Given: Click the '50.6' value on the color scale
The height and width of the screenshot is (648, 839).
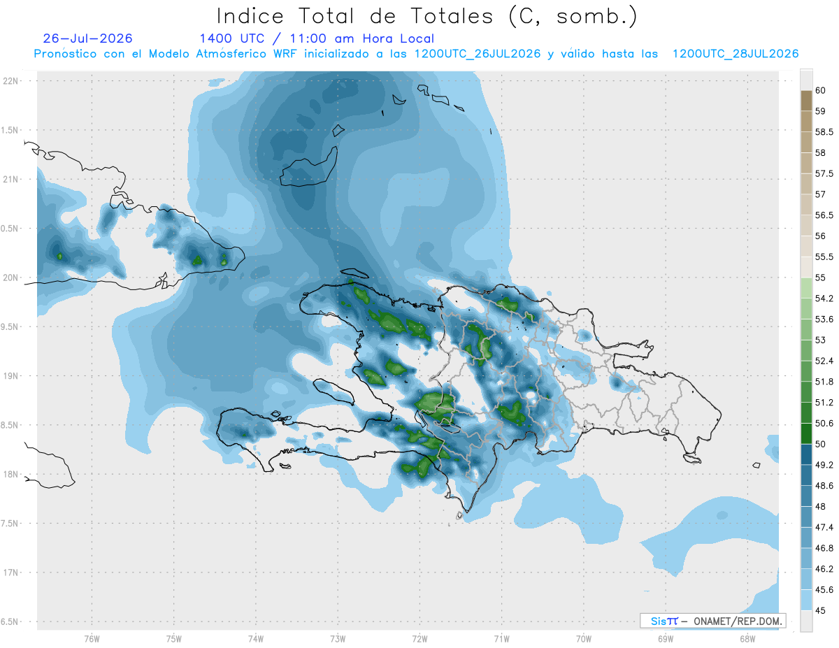Looking at the screenshot, I should click(x=824, y=423).
